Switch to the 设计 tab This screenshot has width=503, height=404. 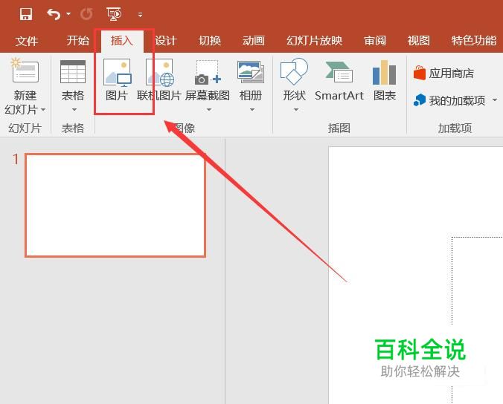[166, 41]
